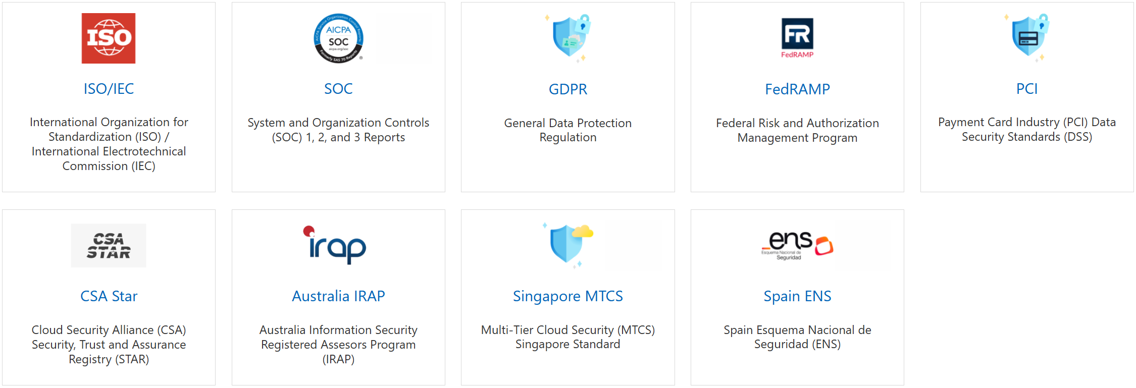
Task: Open the FedRAMP compliance link
Action: pyautogui.click(x=797, y=89)
